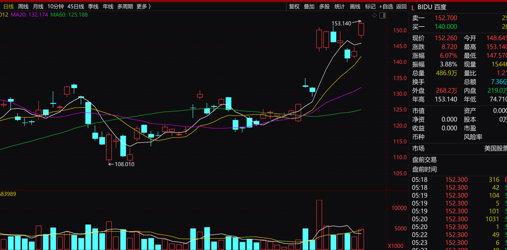Switch to 周线 weekly chart tab
The height and width of the screenshot is (250, 507).
[23, 6]
